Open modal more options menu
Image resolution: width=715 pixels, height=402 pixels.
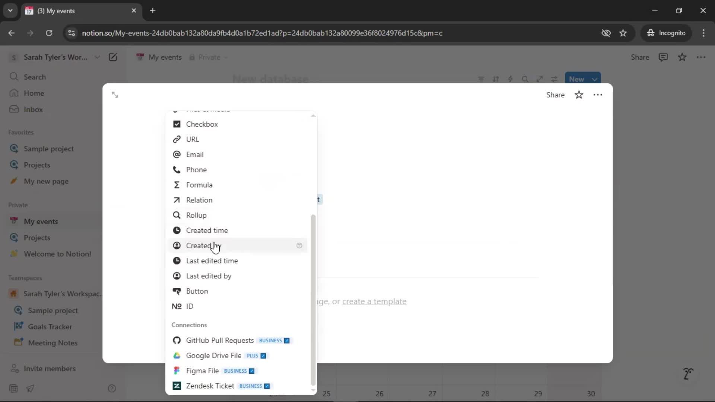point(598,95)
